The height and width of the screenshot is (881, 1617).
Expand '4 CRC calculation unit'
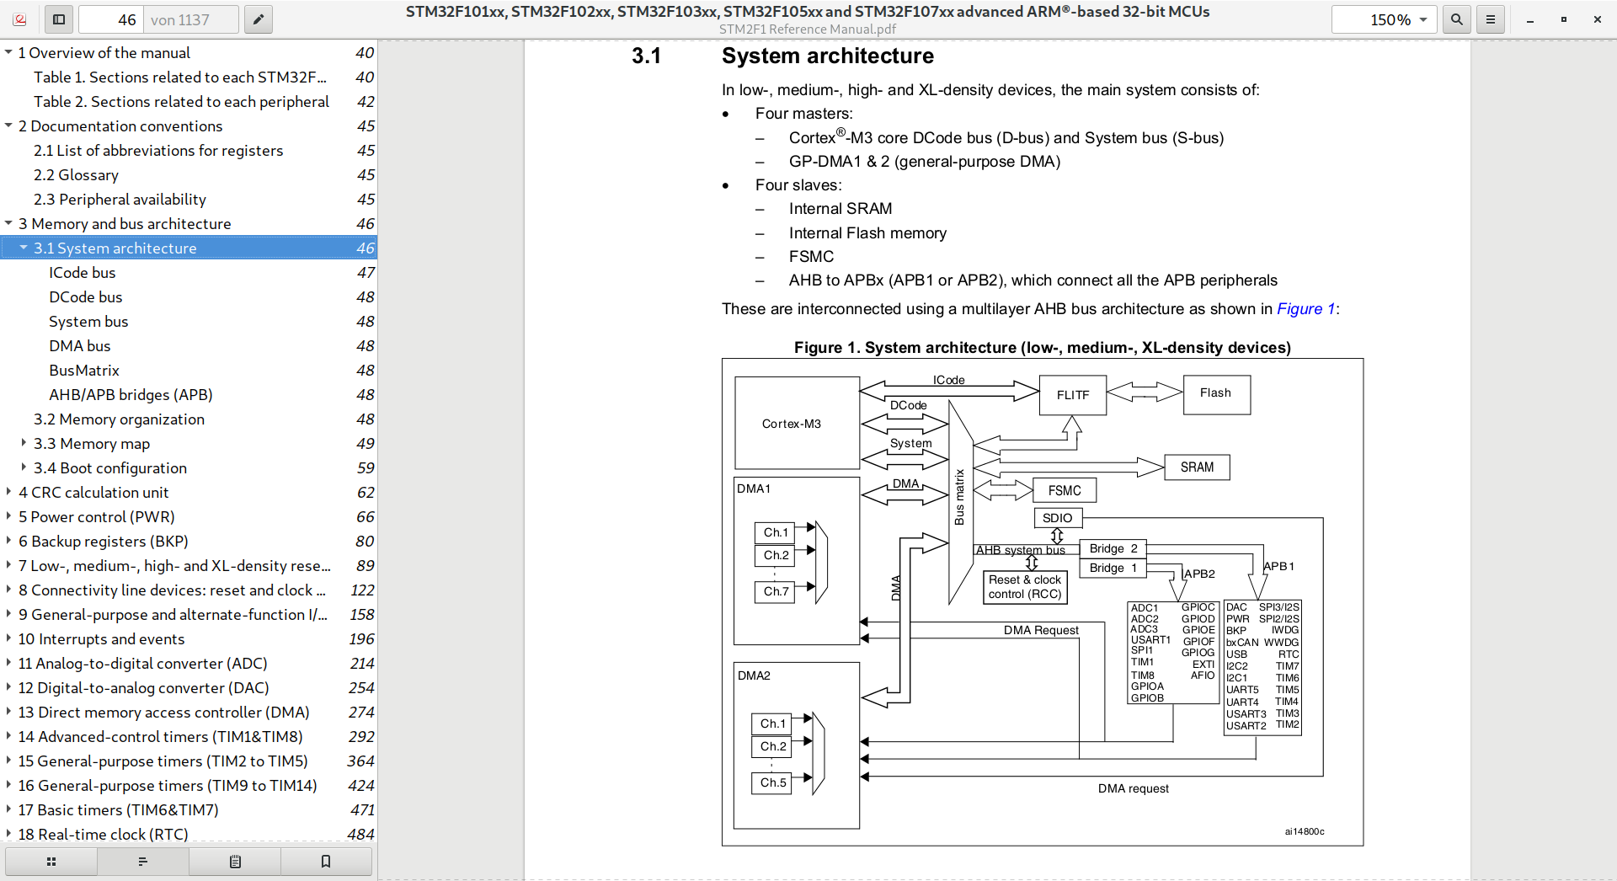[x=8, y=492]
